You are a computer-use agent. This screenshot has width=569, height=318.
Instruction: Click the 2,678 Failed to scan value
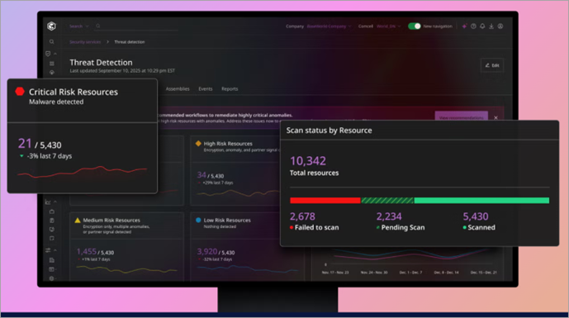pyautogui.click(x=302, y=216)
